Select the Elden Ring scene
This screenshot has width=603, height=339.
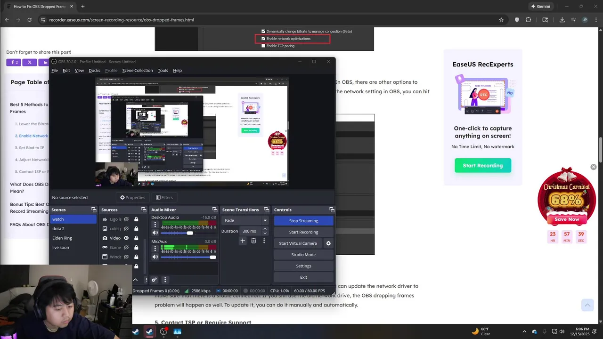(x=73, y=238)
